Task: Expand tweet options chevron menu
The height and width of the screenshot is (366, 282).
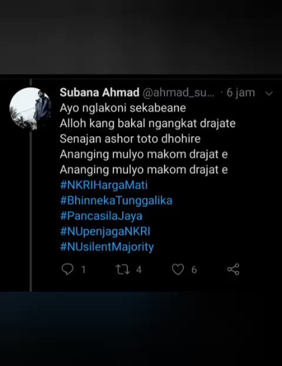Action: [269, 94]
